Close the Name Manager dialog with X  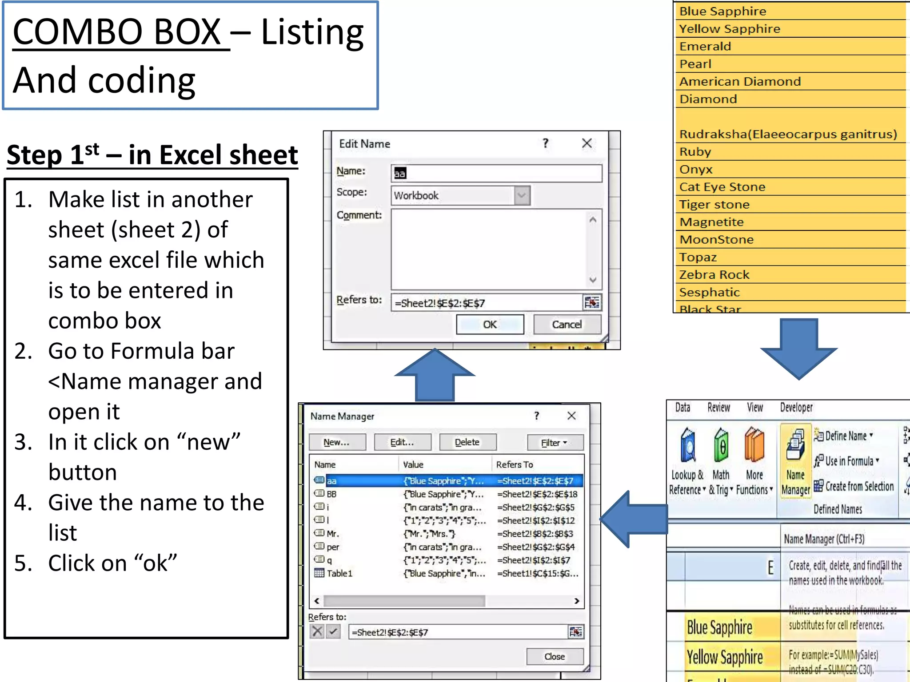pyautogui.click(x=571, y=416)
